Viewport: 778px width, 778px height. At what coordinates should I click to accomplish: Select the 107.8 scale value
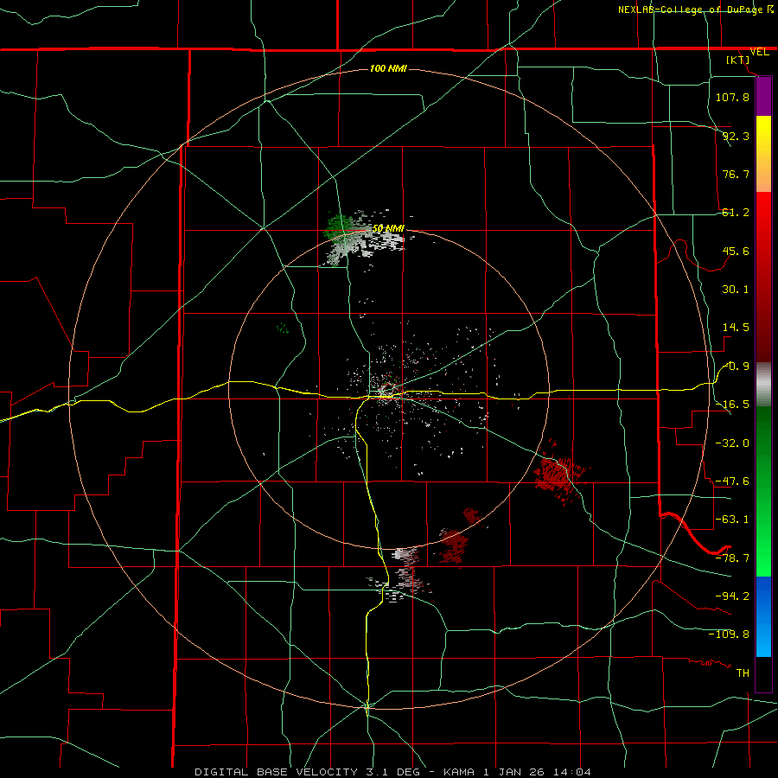(732, 97)
